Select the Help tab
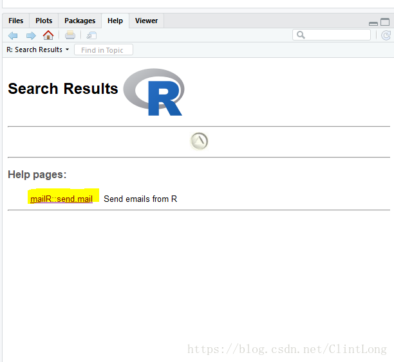Image resolution: width=394 pixels, height=362 pixels. pyautogui.click(x=115, y=21)
